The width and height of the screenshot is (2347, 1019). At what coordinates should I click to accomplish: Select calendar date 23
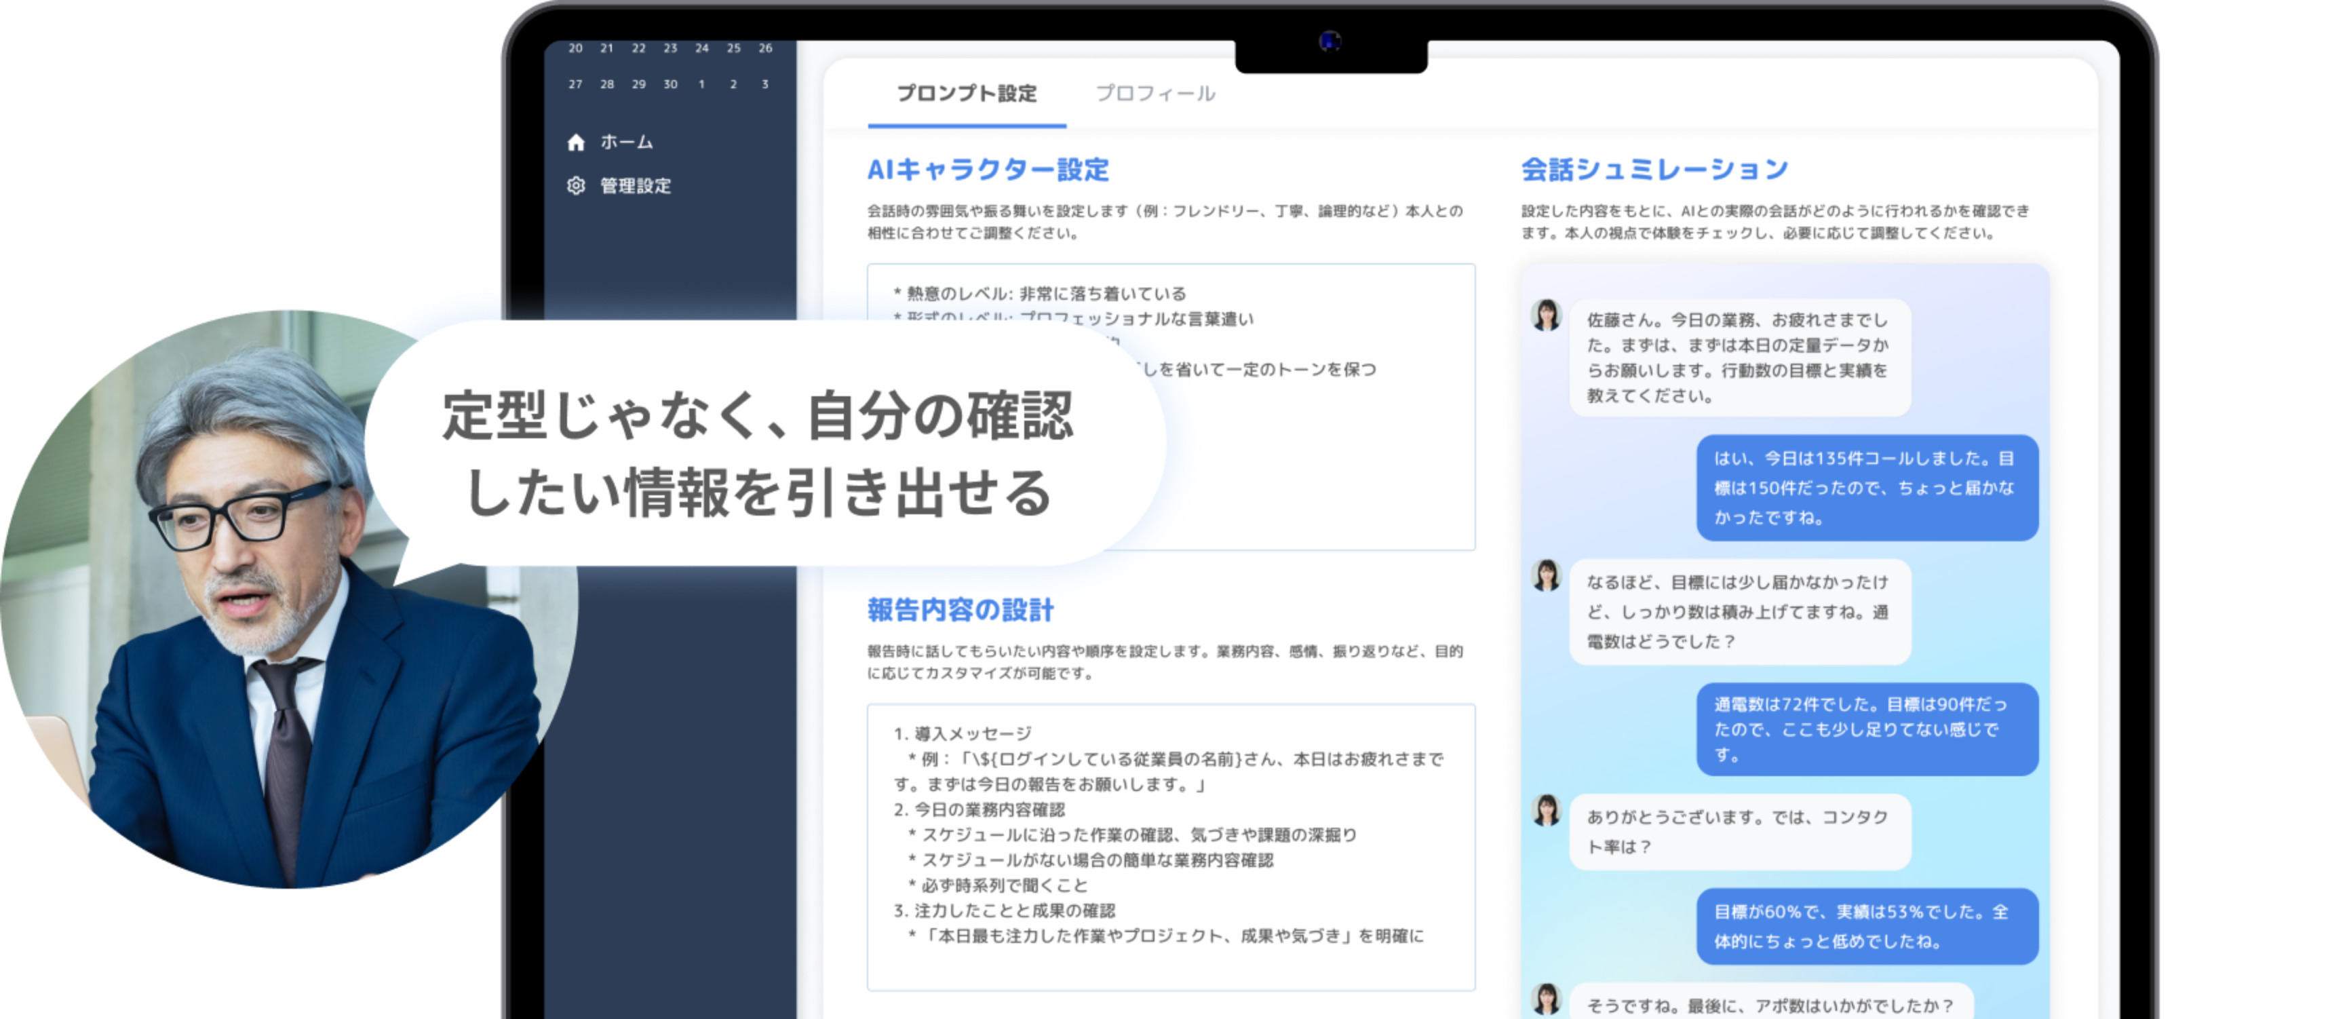point(671,48)
